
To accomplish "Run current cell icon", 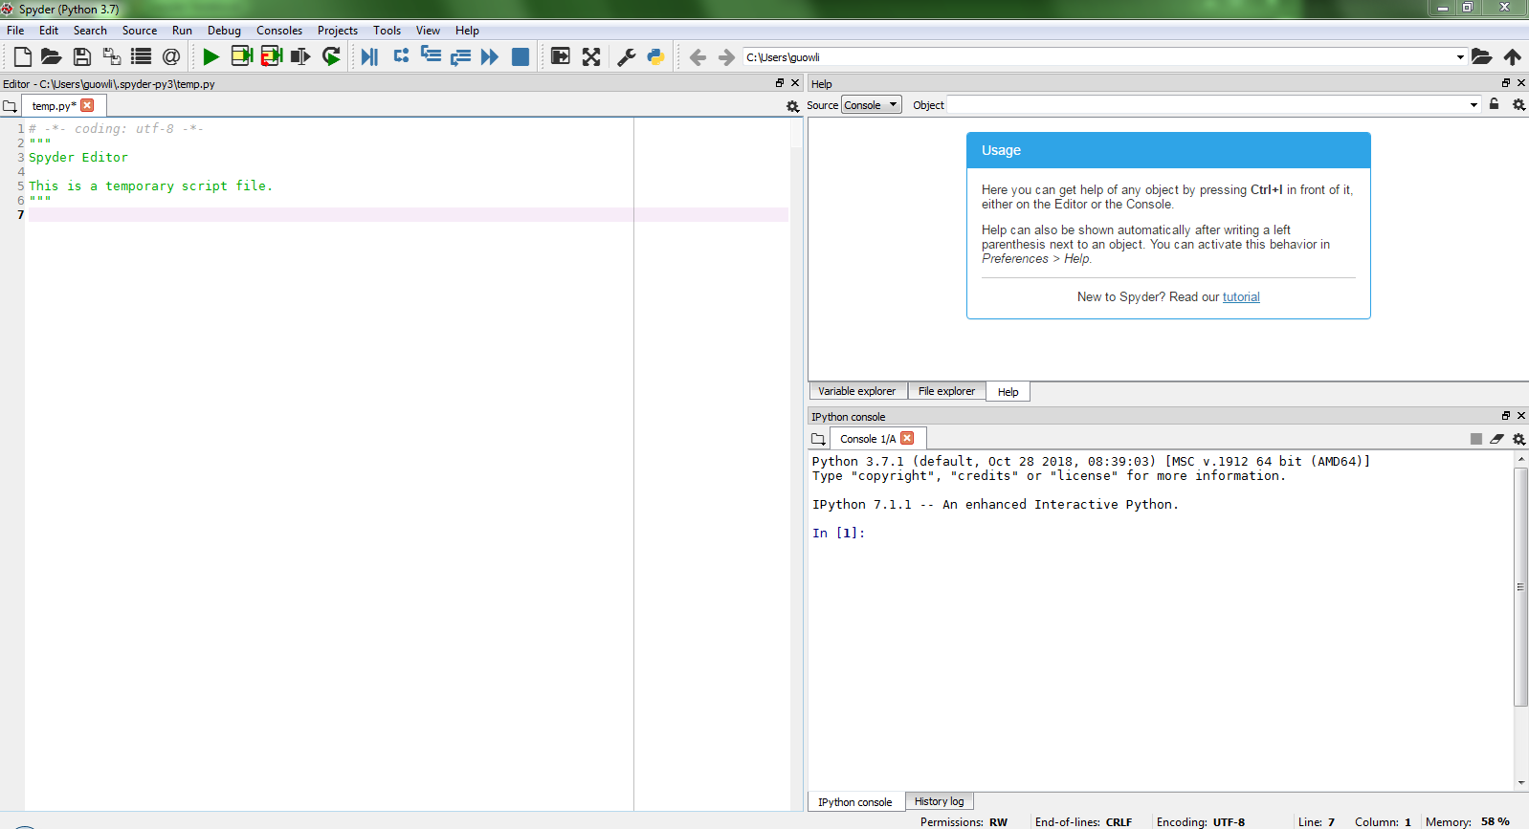I will [242, 56].
